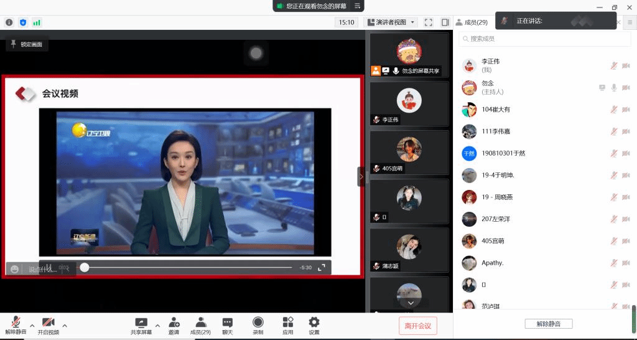Expand embedded video to fullscreen icon
The image size is (637, 340).
pyautogui.click(x=322, y=267)
